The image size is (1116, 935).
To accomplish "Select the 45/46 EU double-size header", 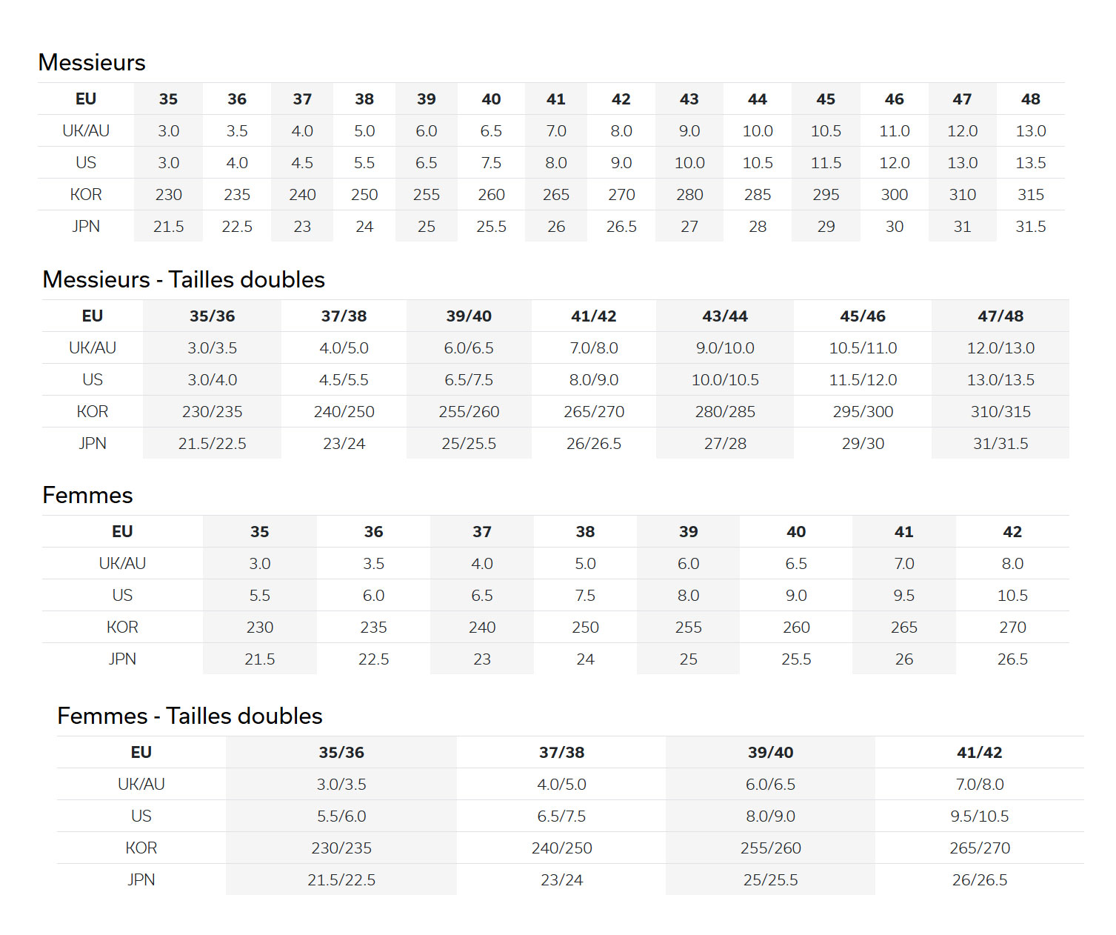I will (863, 316).
